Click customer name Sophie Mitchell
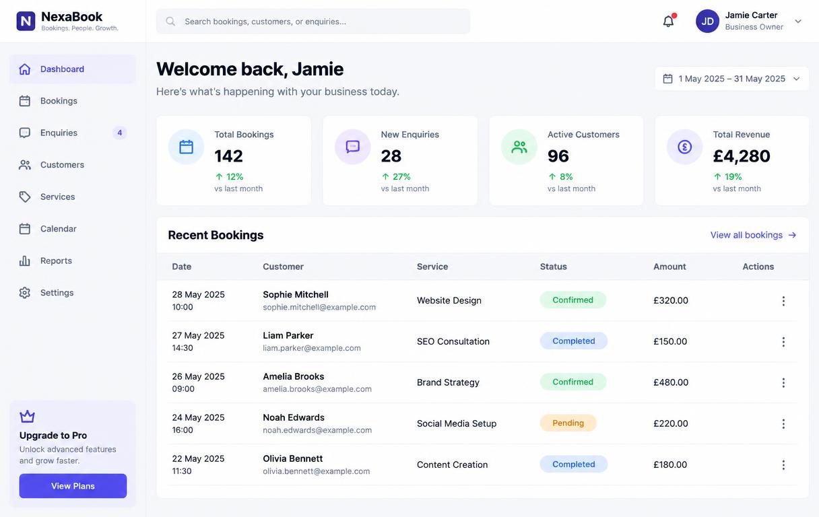This screenshot has width=819, height=517. tap(296, 295)
